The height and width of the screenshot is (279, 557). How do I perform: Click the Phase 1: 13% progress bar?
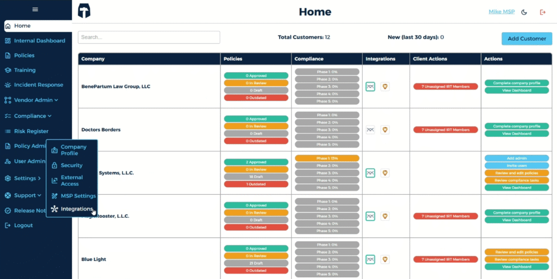click(x=327, y=158)
